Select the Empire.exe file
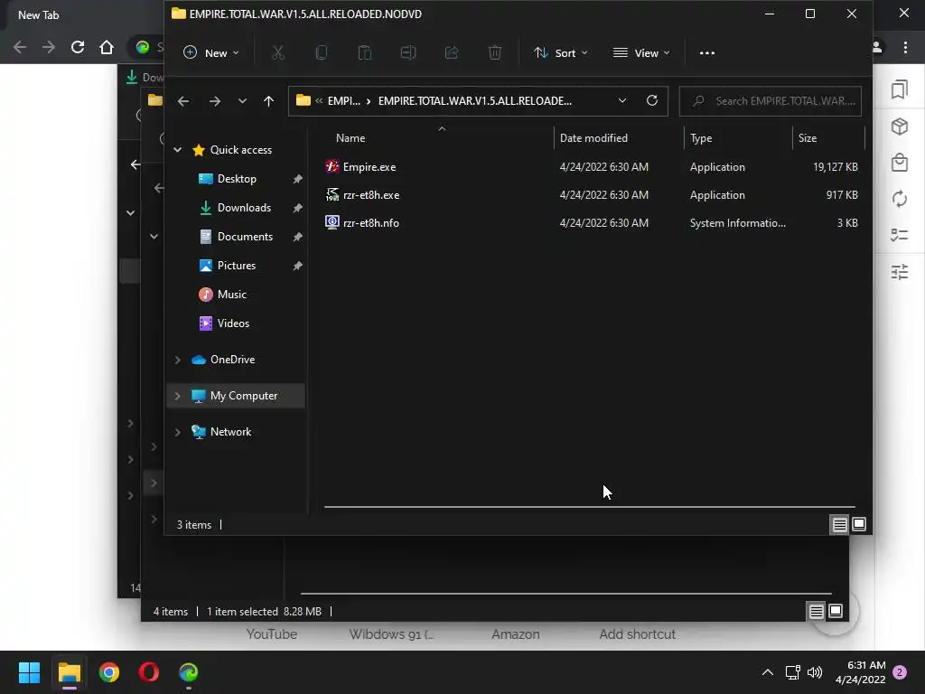This screenshot has height=694, width=925. [591, 167]
